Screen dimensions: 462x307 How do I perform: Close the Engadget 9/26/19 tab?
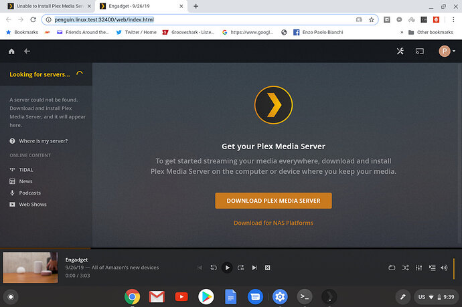click(181, 6)
